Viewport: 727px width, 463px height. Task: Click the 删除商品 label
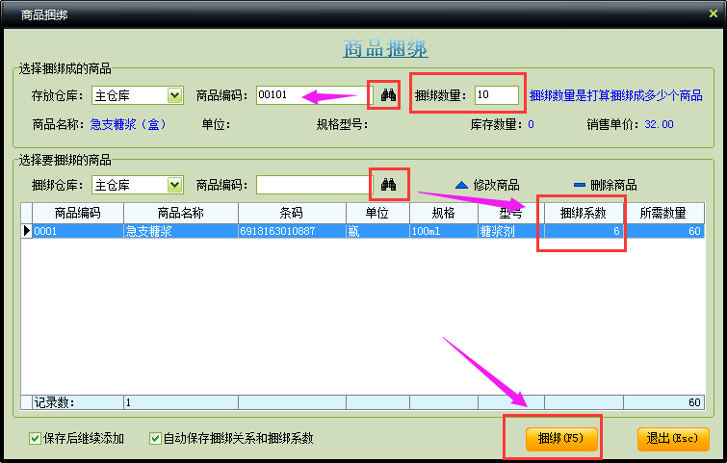613,186
